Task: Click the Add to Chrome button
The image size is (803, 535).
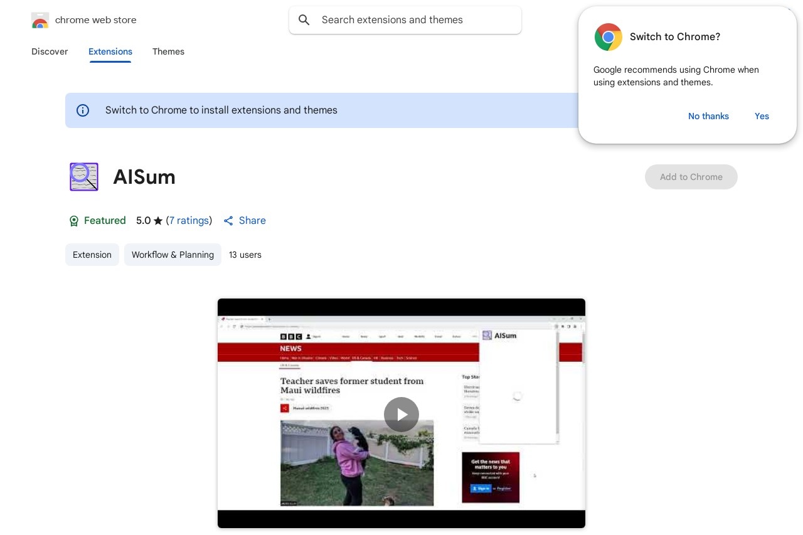Action: point(691,177)
